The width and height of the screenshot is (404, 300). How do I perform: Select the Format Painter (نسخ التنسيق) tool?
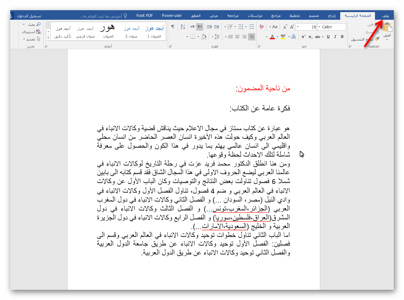click(365, 39)
